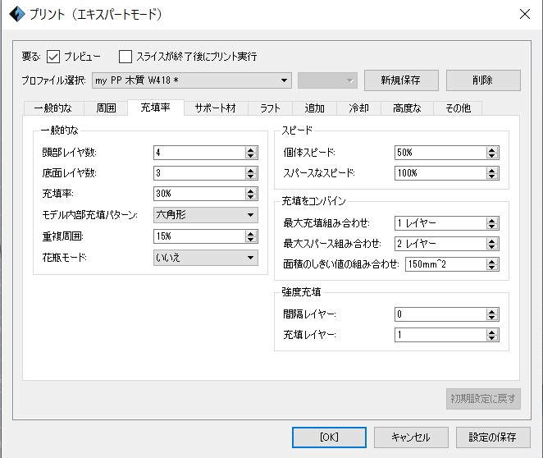The width and height of the screenshot is (543, 458).
Task: Confirm with the [OK] button
Action: coord(329,437)
